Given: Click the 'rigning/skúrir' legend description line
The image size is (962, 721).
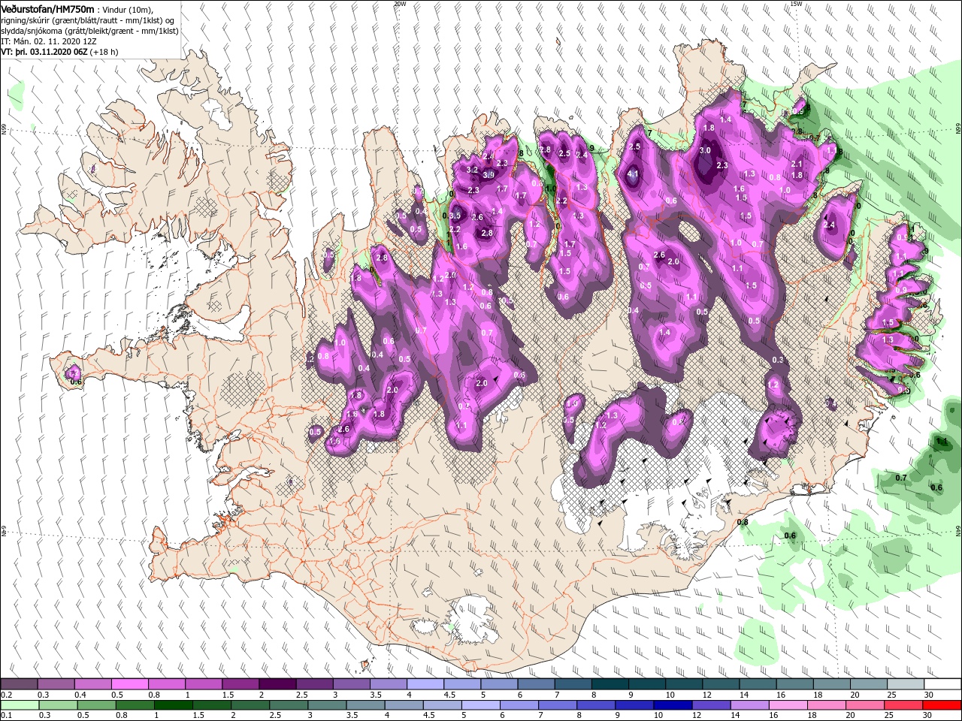Looking at the screenshot, I should click(x=88, y=20).
